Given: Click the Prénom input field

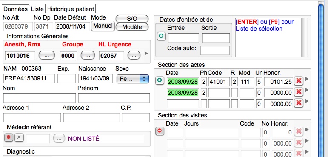Looking at the screenshot, I should pyautogui.click(x=114, y=98).
